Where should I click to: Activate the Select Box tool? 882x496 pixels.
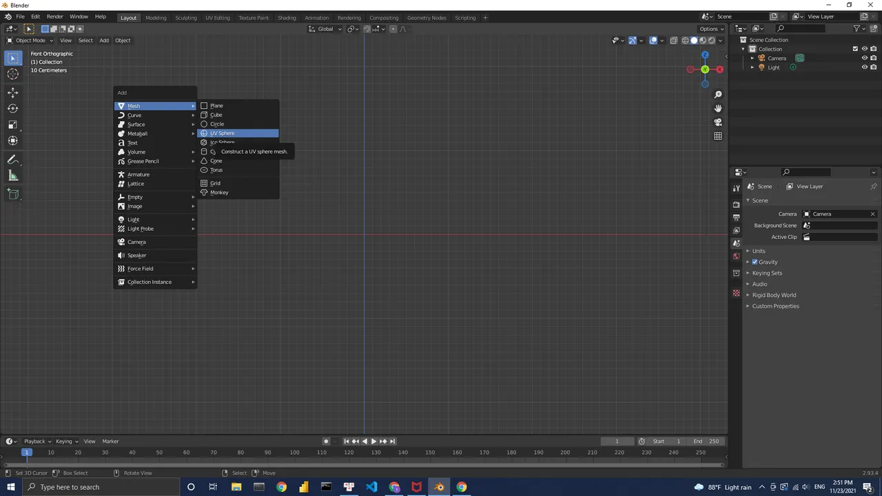point(13,58)
